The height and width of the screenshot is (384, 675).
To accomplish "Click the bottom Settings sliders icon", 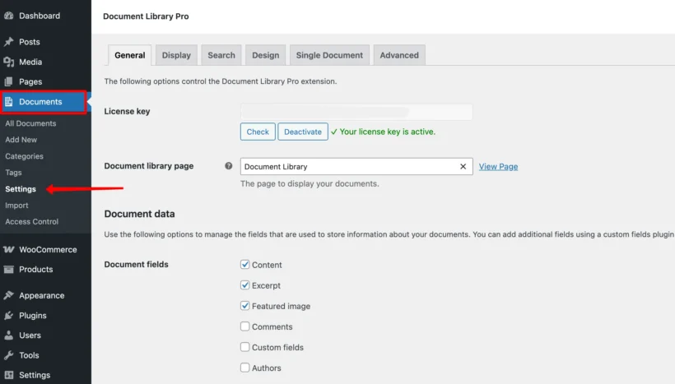I will 8,375.
